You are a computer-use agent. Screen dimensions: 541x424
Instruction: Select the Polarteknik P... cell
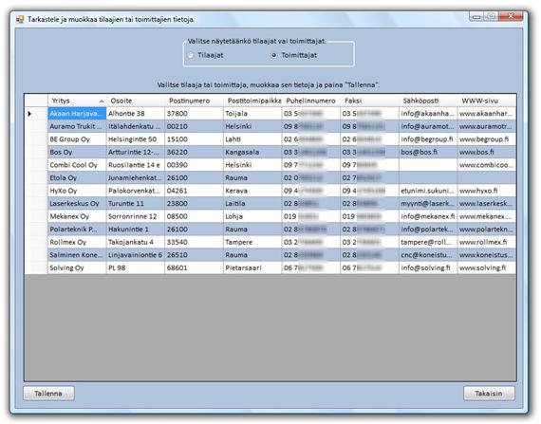click(77, 230)
